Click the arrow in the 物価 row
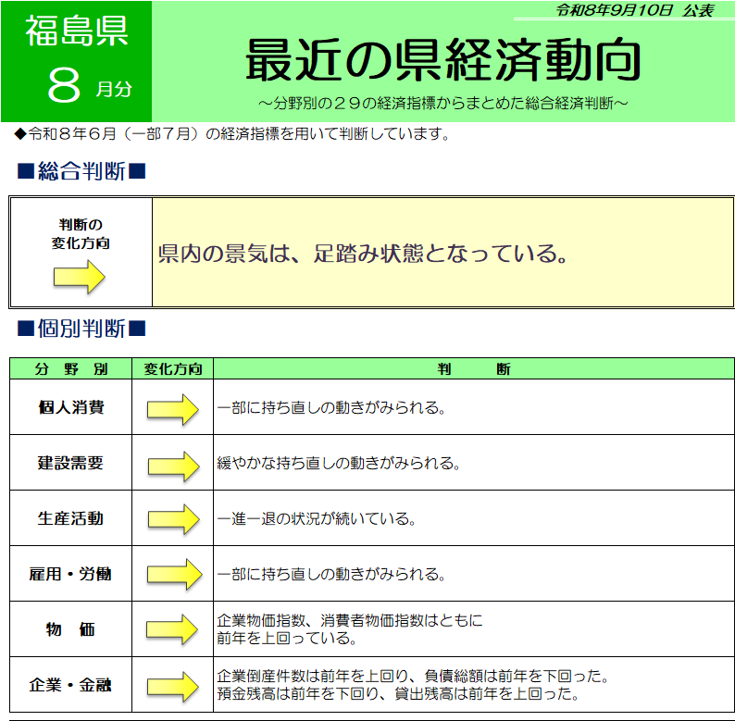The image size is (735, 721). tap(172, 629)
